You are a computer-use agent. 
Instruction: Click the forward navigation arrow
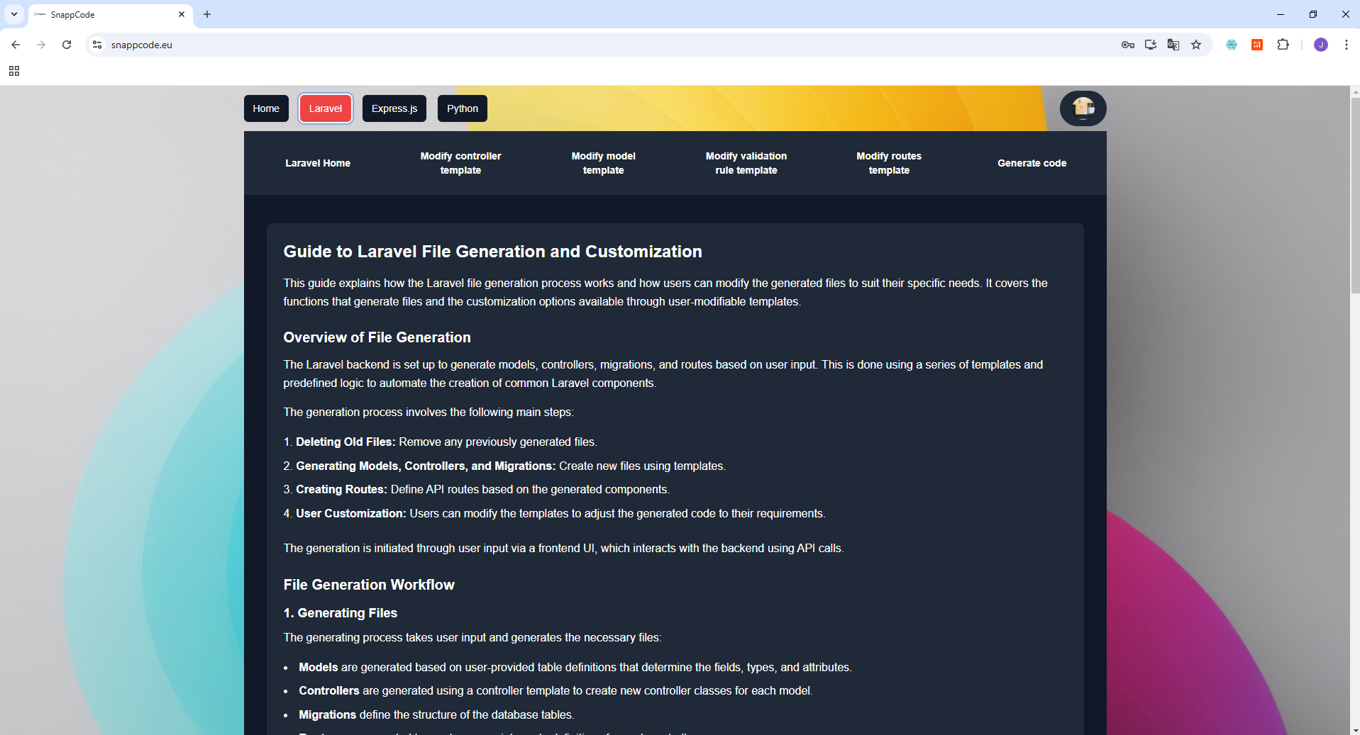[x=41, y=45]
